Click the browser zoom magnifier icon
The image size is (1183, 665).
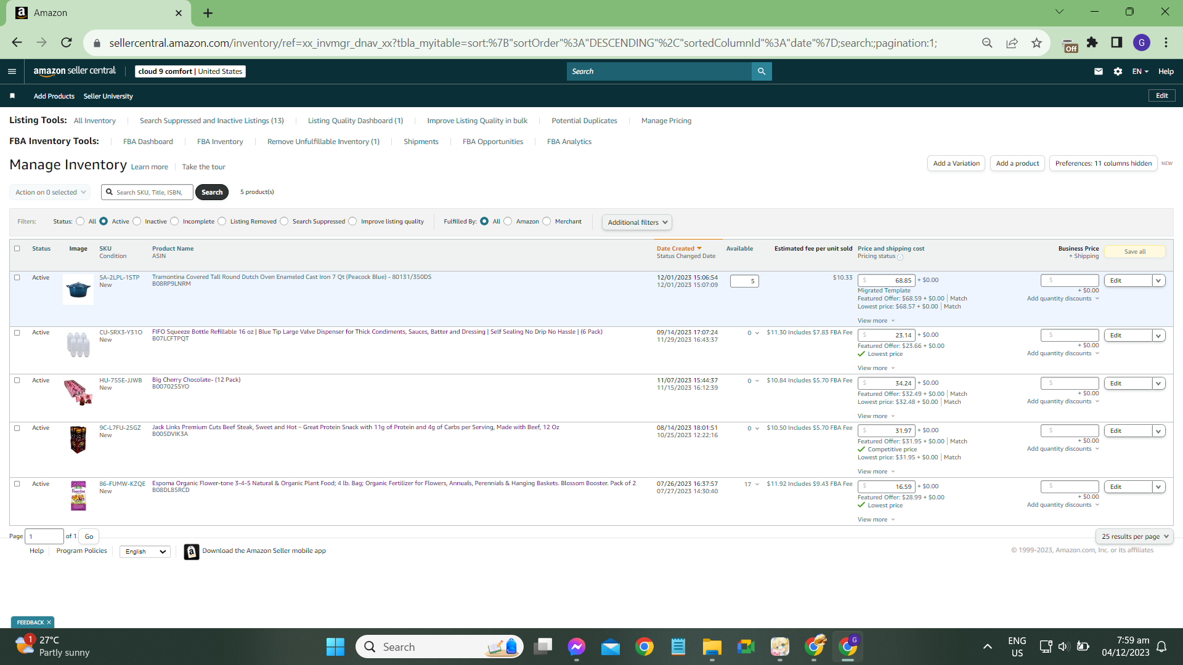pyautogui.click(x=987, y=42)
